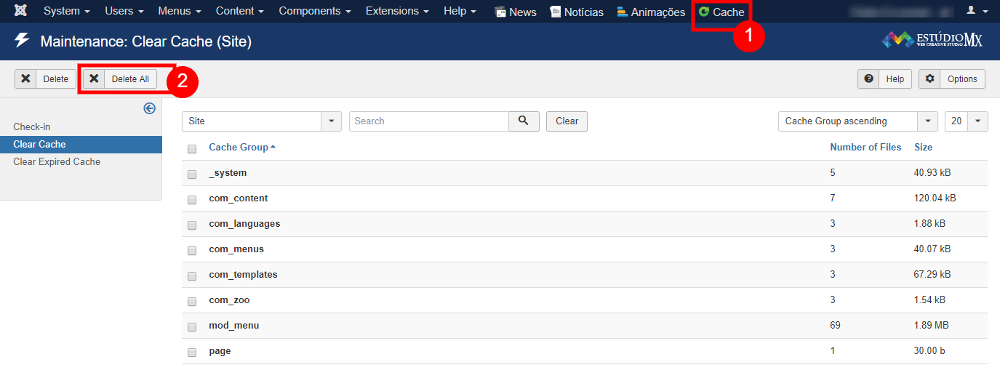Go to Clear Expired Cache in sidebar
The height and width of the screenshot is (386, 1000).
[57, 162]
